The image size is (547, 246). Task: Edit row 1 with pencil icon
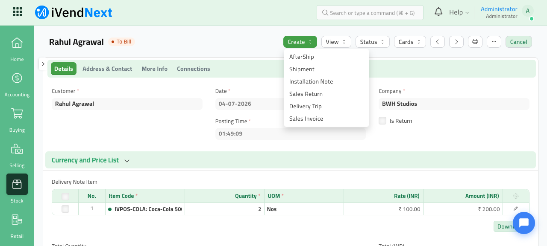click(516, 209)
